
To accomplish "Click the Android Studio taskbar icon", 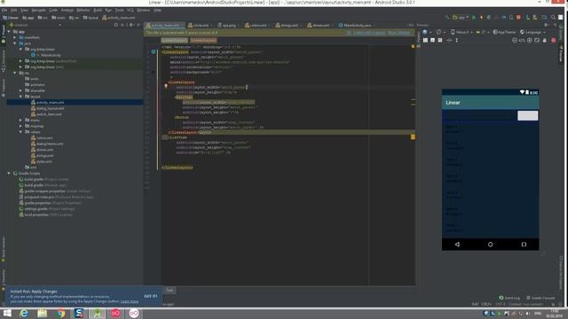I will 97,313.
